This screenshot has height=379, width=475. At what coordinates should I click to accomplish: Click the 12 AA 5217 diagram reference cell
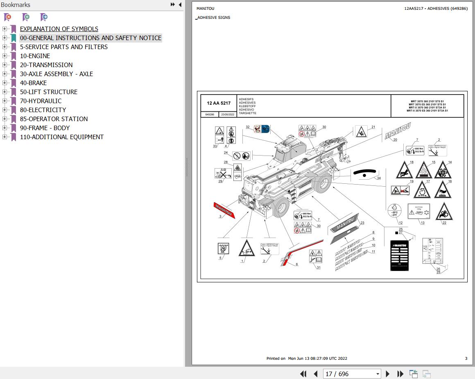219,103
